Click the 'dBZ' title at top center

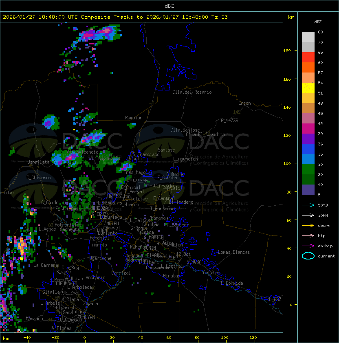pyautogui.click(x=169, y=6)
